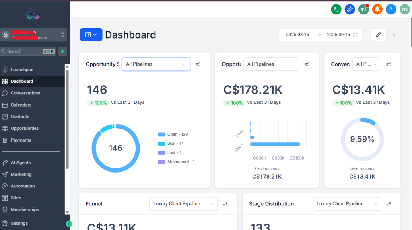The image size is (412, 230).
Task: Expand the blue dashboard switcher dropdown
Action: coord(91,35)
